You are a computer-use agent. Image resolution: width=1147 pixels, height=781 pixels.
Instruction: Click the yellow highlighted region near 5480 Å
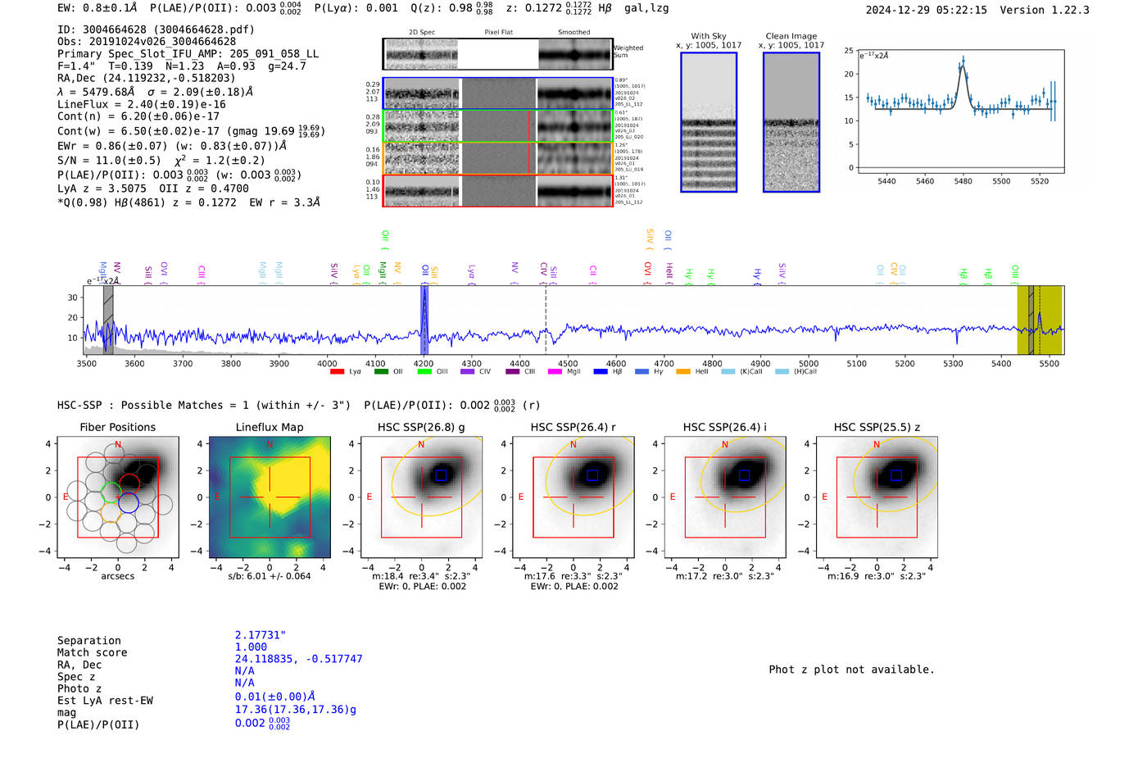1040,320
